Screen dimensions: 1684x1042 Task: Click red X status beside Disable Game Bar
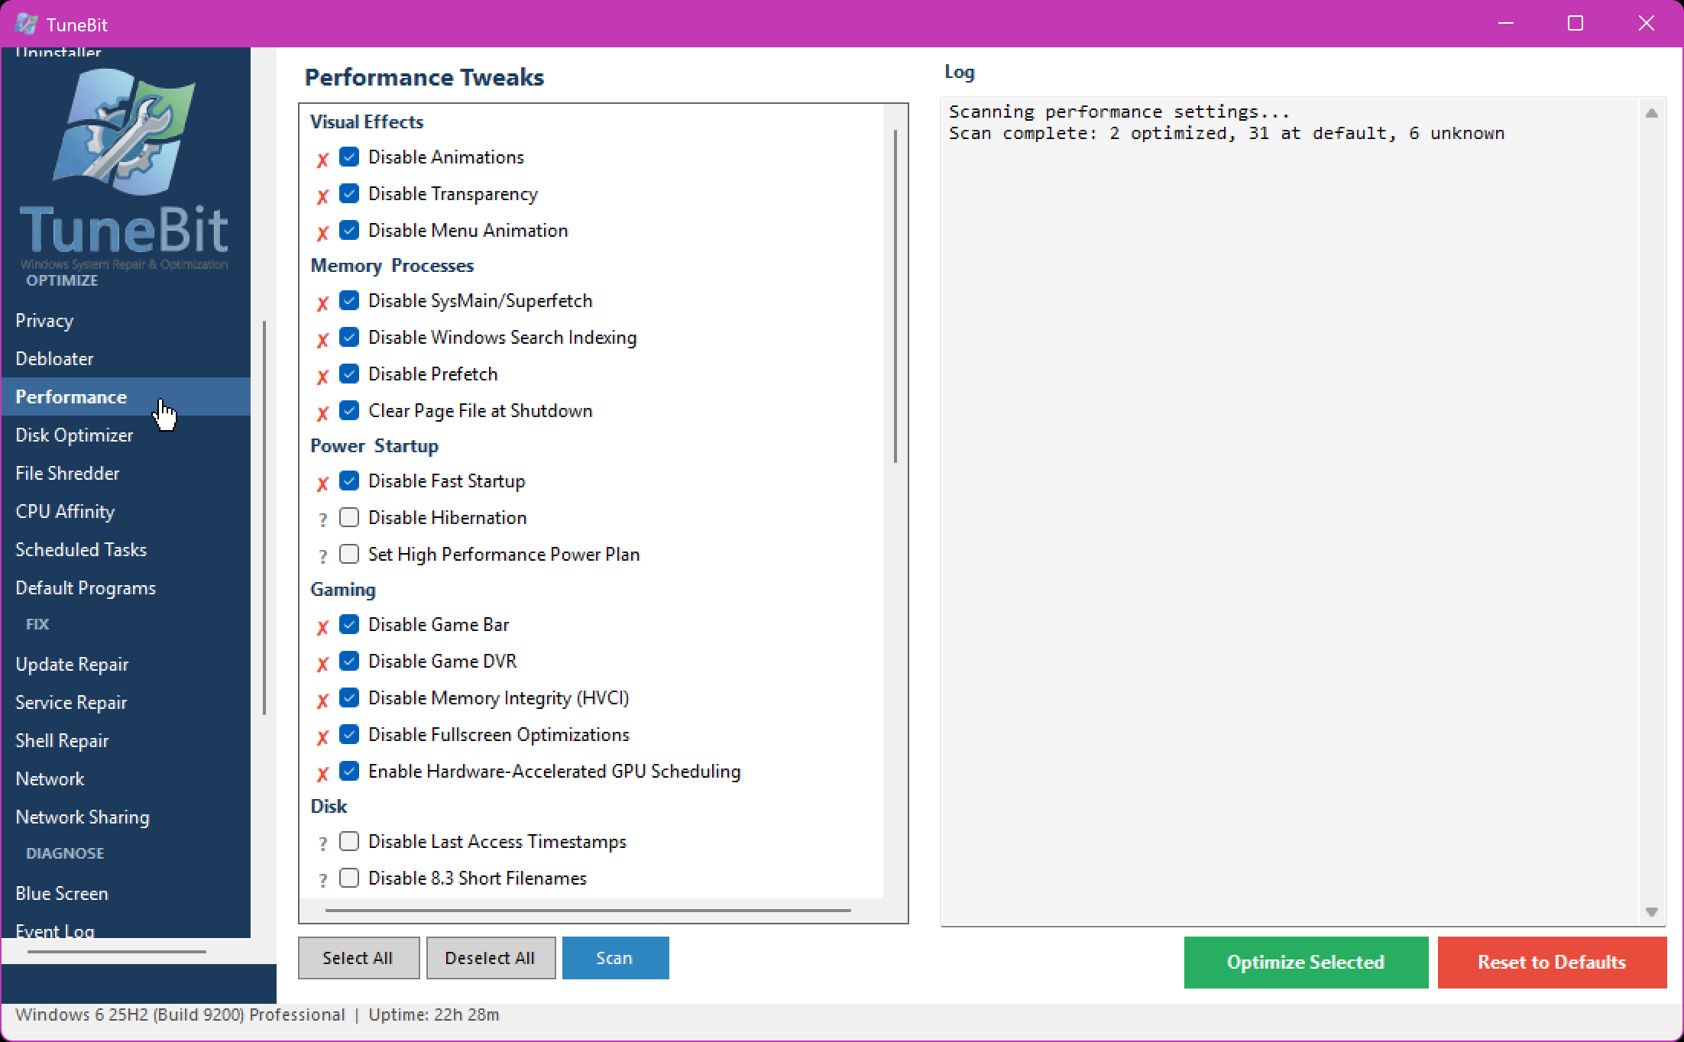[322, 627]
